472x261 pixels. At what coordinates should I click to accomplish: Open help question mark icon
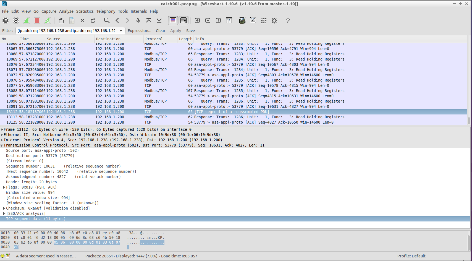(x=288, y=20)
